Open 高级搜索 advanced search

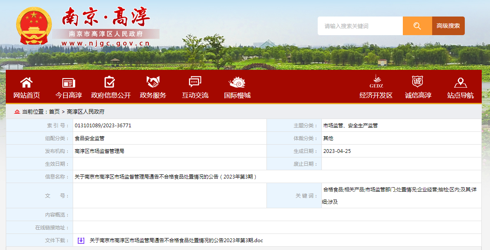coord(448,26)
